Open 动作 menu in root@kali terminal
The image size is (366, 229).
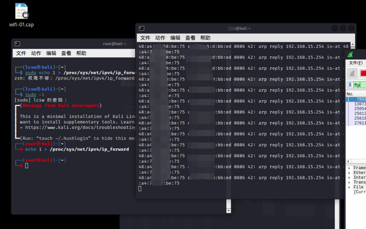[x=36, y=53]
